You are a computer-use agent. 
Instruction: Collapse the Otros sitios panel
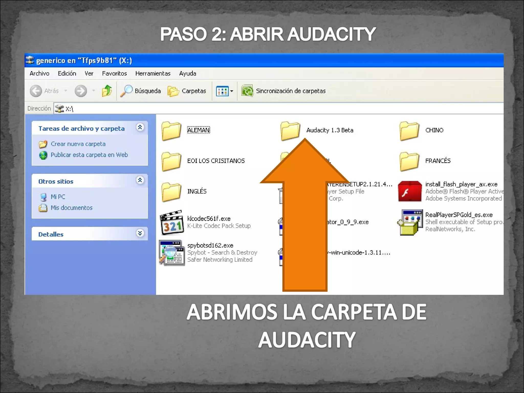pyautogui.click(x=140, y=180)
